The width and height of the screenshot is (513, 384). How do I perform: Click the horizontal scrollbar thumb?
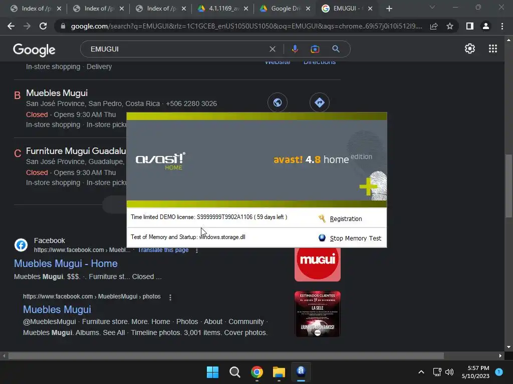tap(226, 355)
